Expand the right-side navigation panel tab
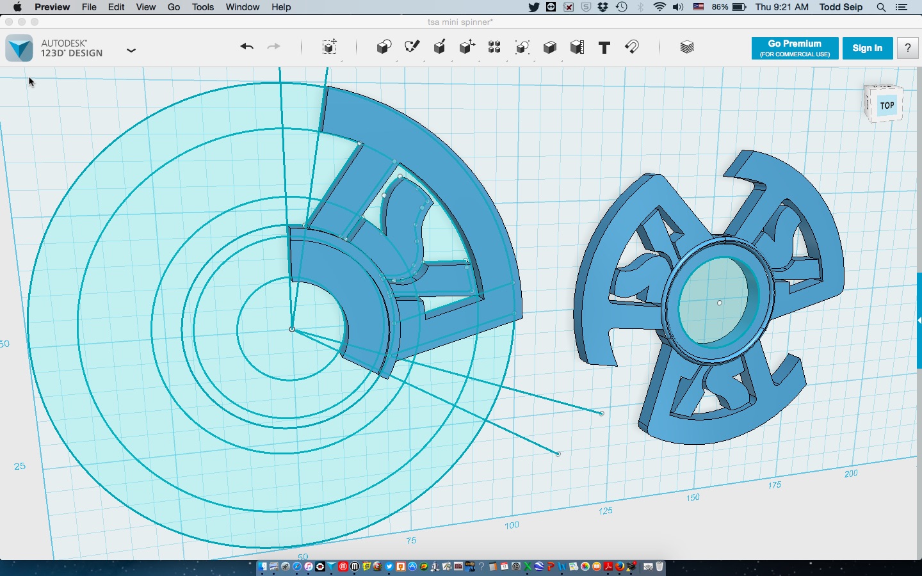 point(919,320)
